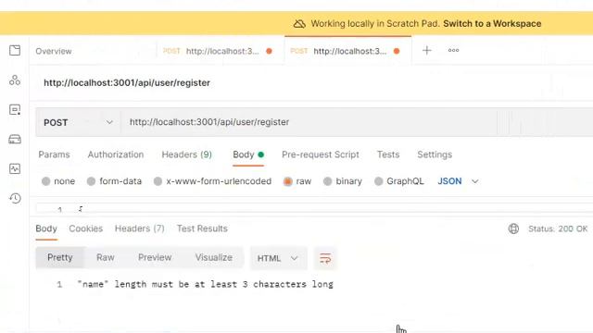Open the Environments sidebar icon
The image size is (593, 333).
click(15, 109)
